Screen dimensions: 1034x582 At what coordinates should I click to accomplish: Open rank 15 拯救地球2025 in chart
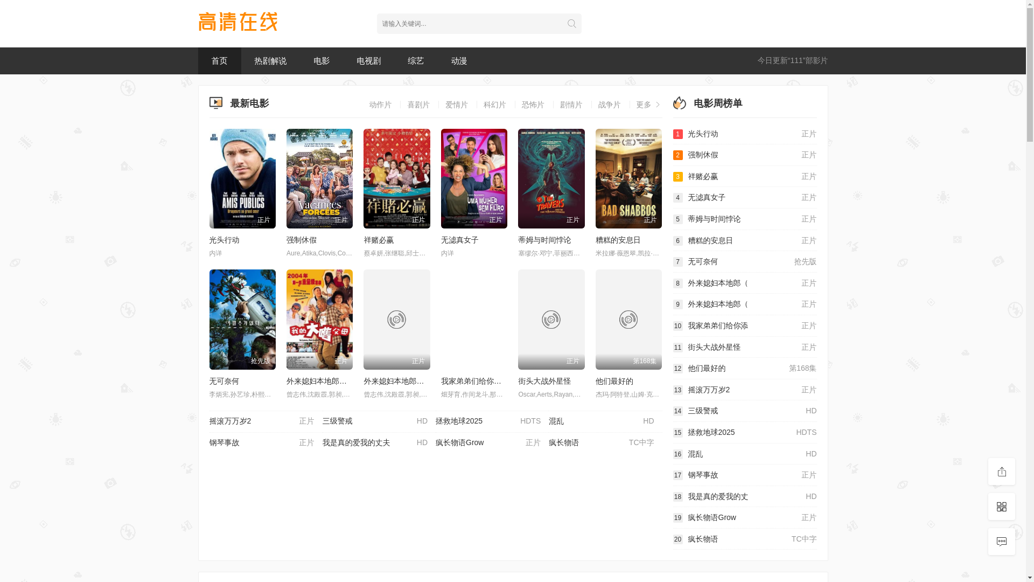[745, 433]
